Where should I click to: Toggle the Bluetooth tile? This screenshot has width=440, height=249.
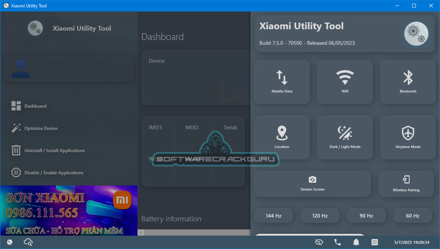[408, 82]
